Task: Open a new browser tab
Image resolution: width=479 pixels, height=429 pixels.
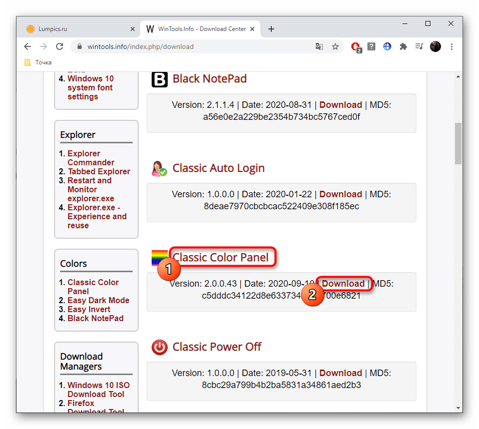Action: pyautogui.click(x=271, y=29)
